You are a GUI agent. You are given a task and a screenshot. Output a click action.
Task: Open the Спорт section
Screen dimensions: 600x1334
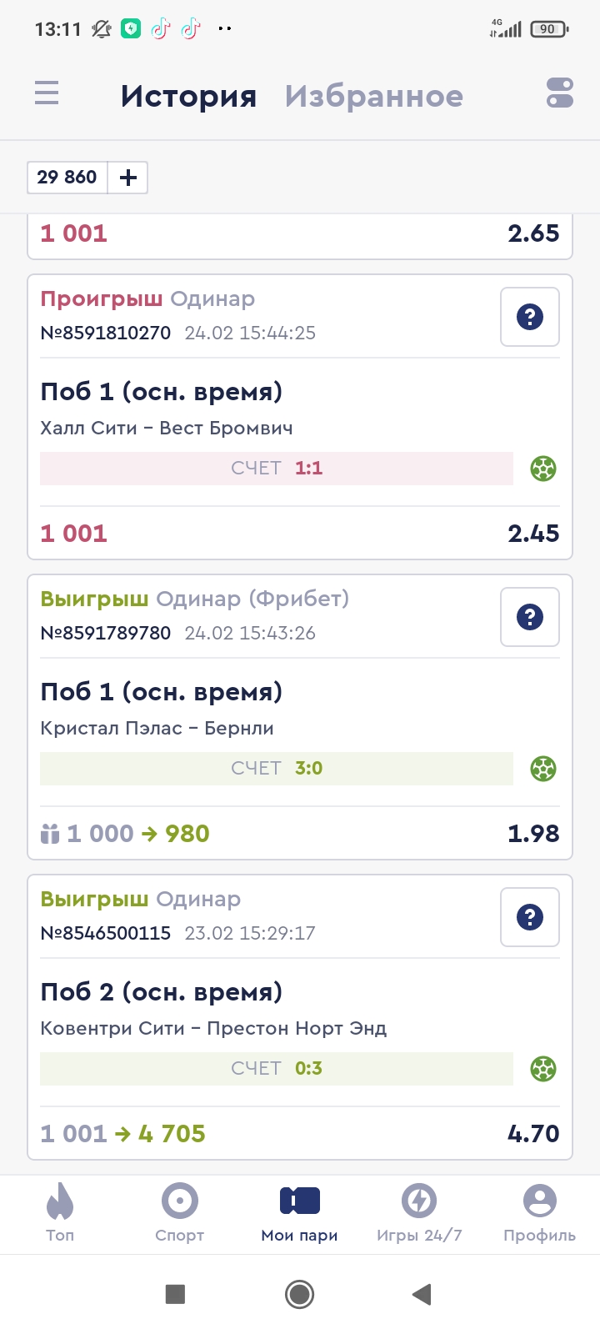(x=180, y=1213)
